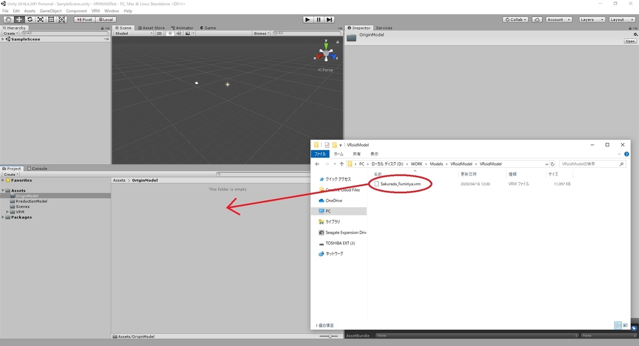Open the Window menu
The width and height of the screenshot is (639, 346).
click(x=112, y=11)
